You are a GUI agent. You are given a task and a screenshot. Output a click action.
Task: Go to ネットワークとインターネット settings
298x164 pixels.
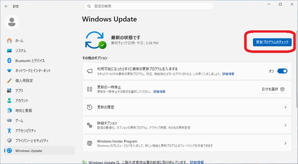click(39, 70)
